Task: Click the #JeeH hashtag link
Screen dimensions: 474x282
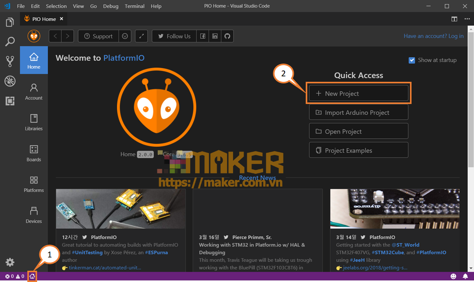Action: [x=357, y=260]
